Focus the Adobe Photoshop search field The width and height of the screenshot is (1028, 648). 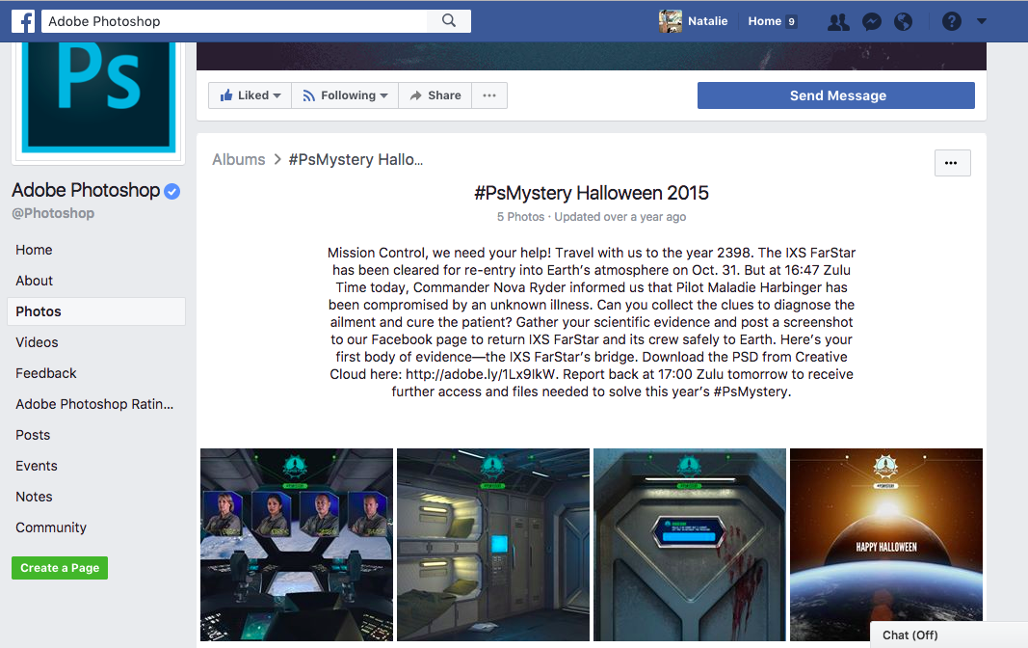click(235, 21)
